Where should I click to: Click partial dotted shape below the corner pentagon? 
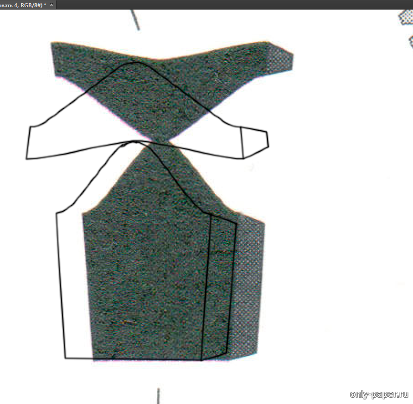click(x=411, y=41)
